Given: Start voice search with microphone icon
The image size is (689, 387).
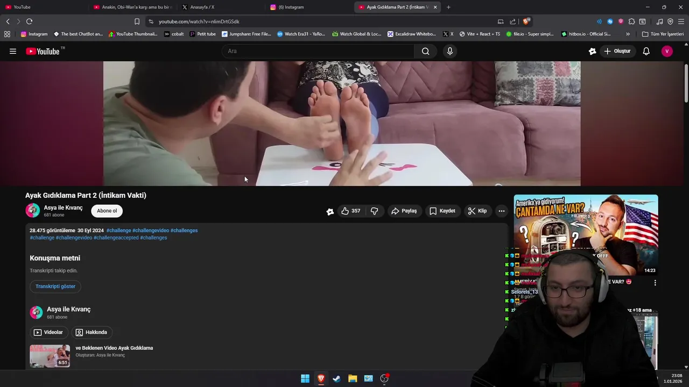Looking at the screenshot, I should click(x=450, y=51).
